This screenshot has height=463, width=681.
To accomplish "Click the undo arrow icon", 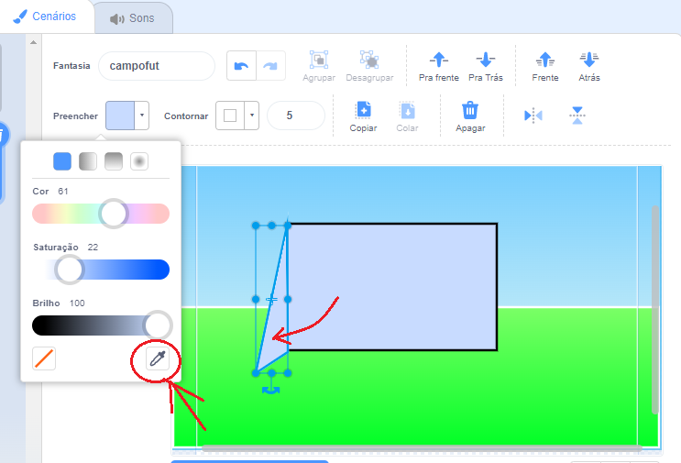I will pyautogui.click(x=242, y=66).
